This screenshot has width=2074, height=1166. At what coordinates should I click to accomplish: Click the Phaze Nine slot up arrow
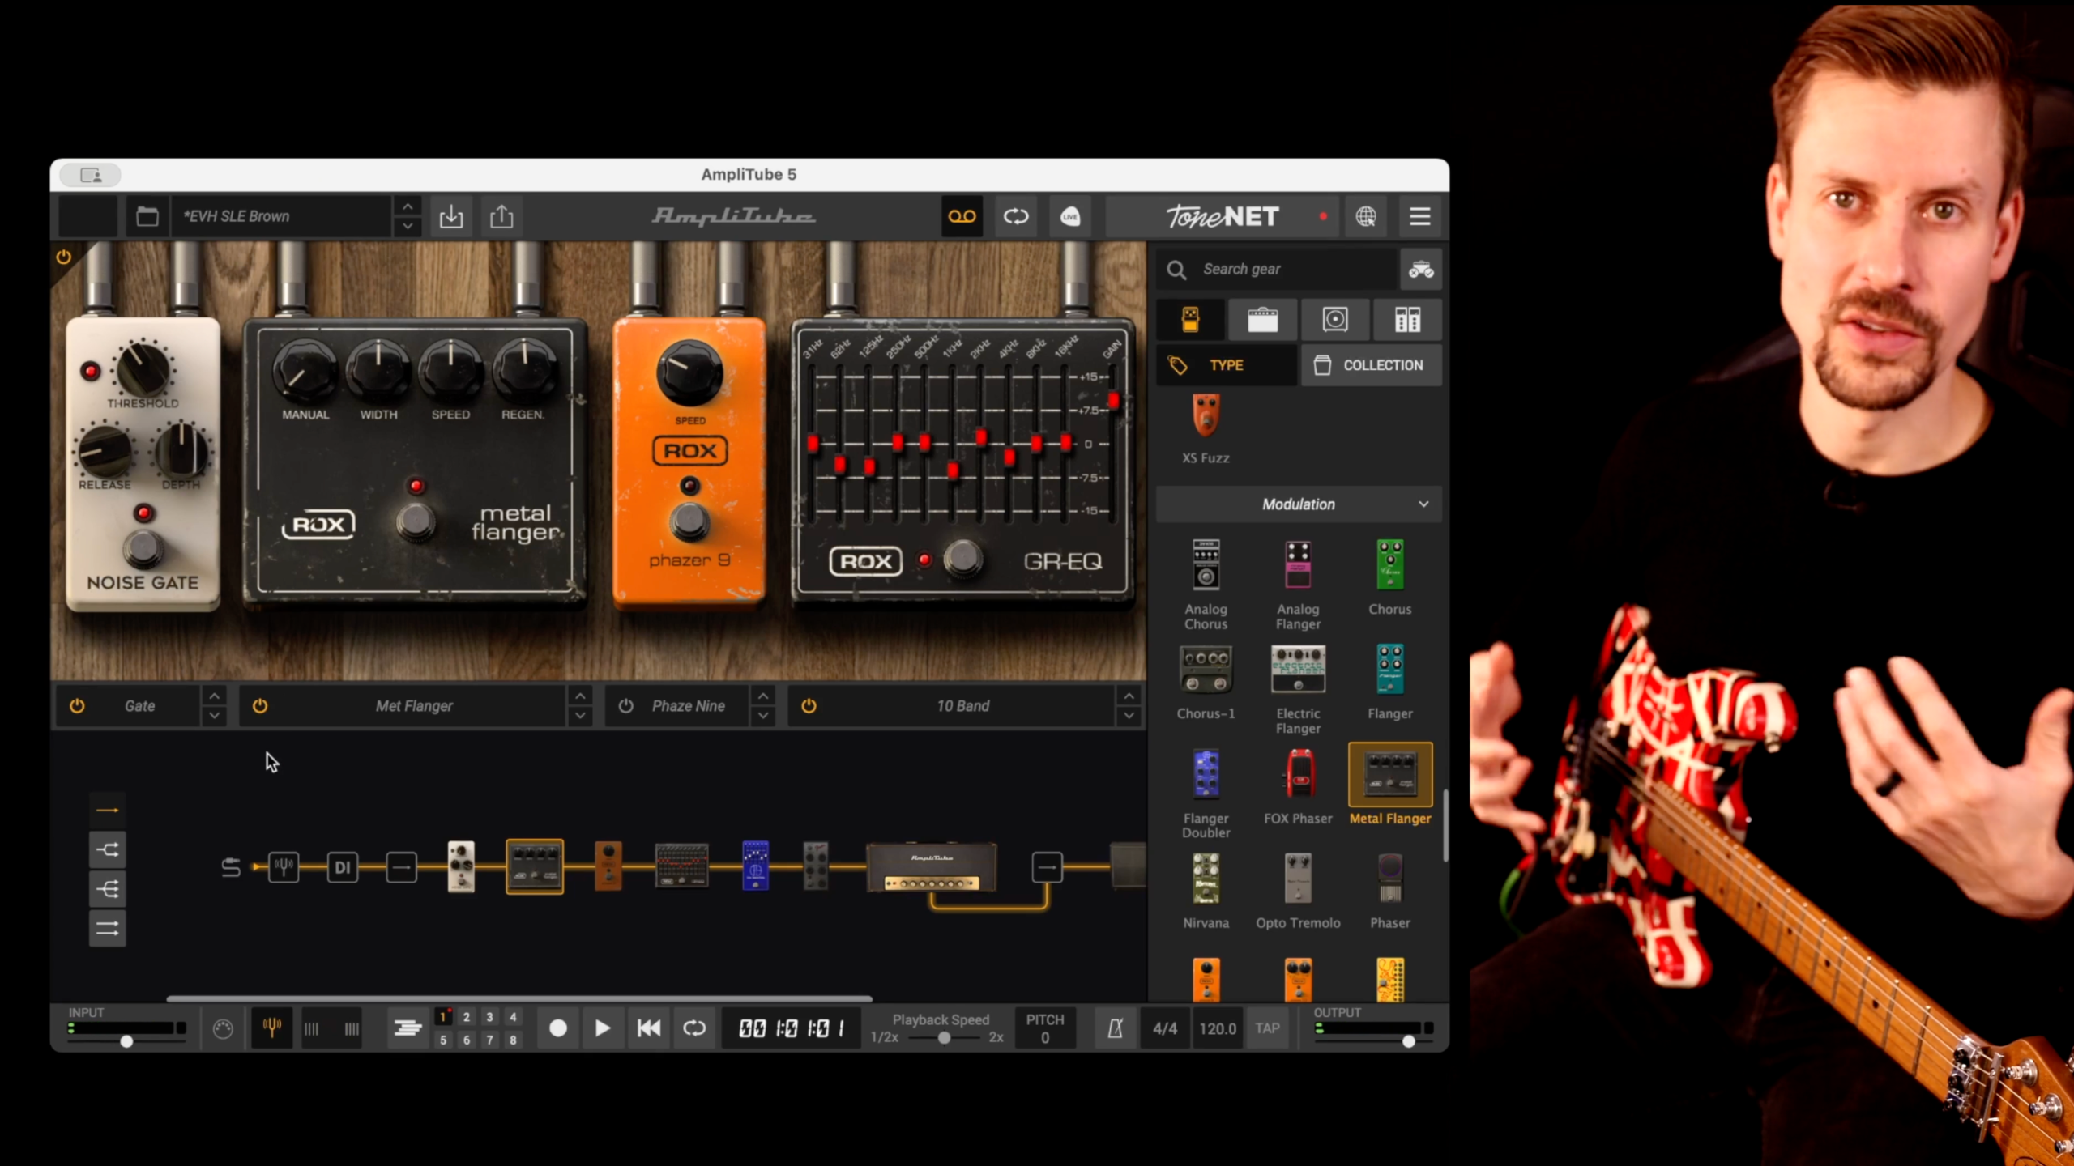coord(763,696)
